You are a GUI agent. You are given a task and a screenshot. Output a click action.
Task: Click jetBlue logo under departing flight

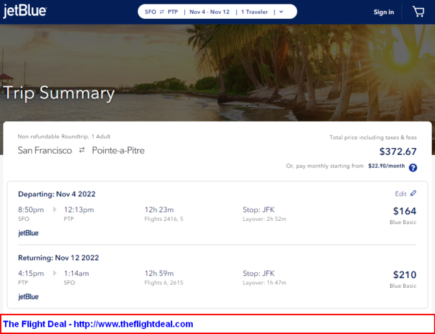[29, 233]
